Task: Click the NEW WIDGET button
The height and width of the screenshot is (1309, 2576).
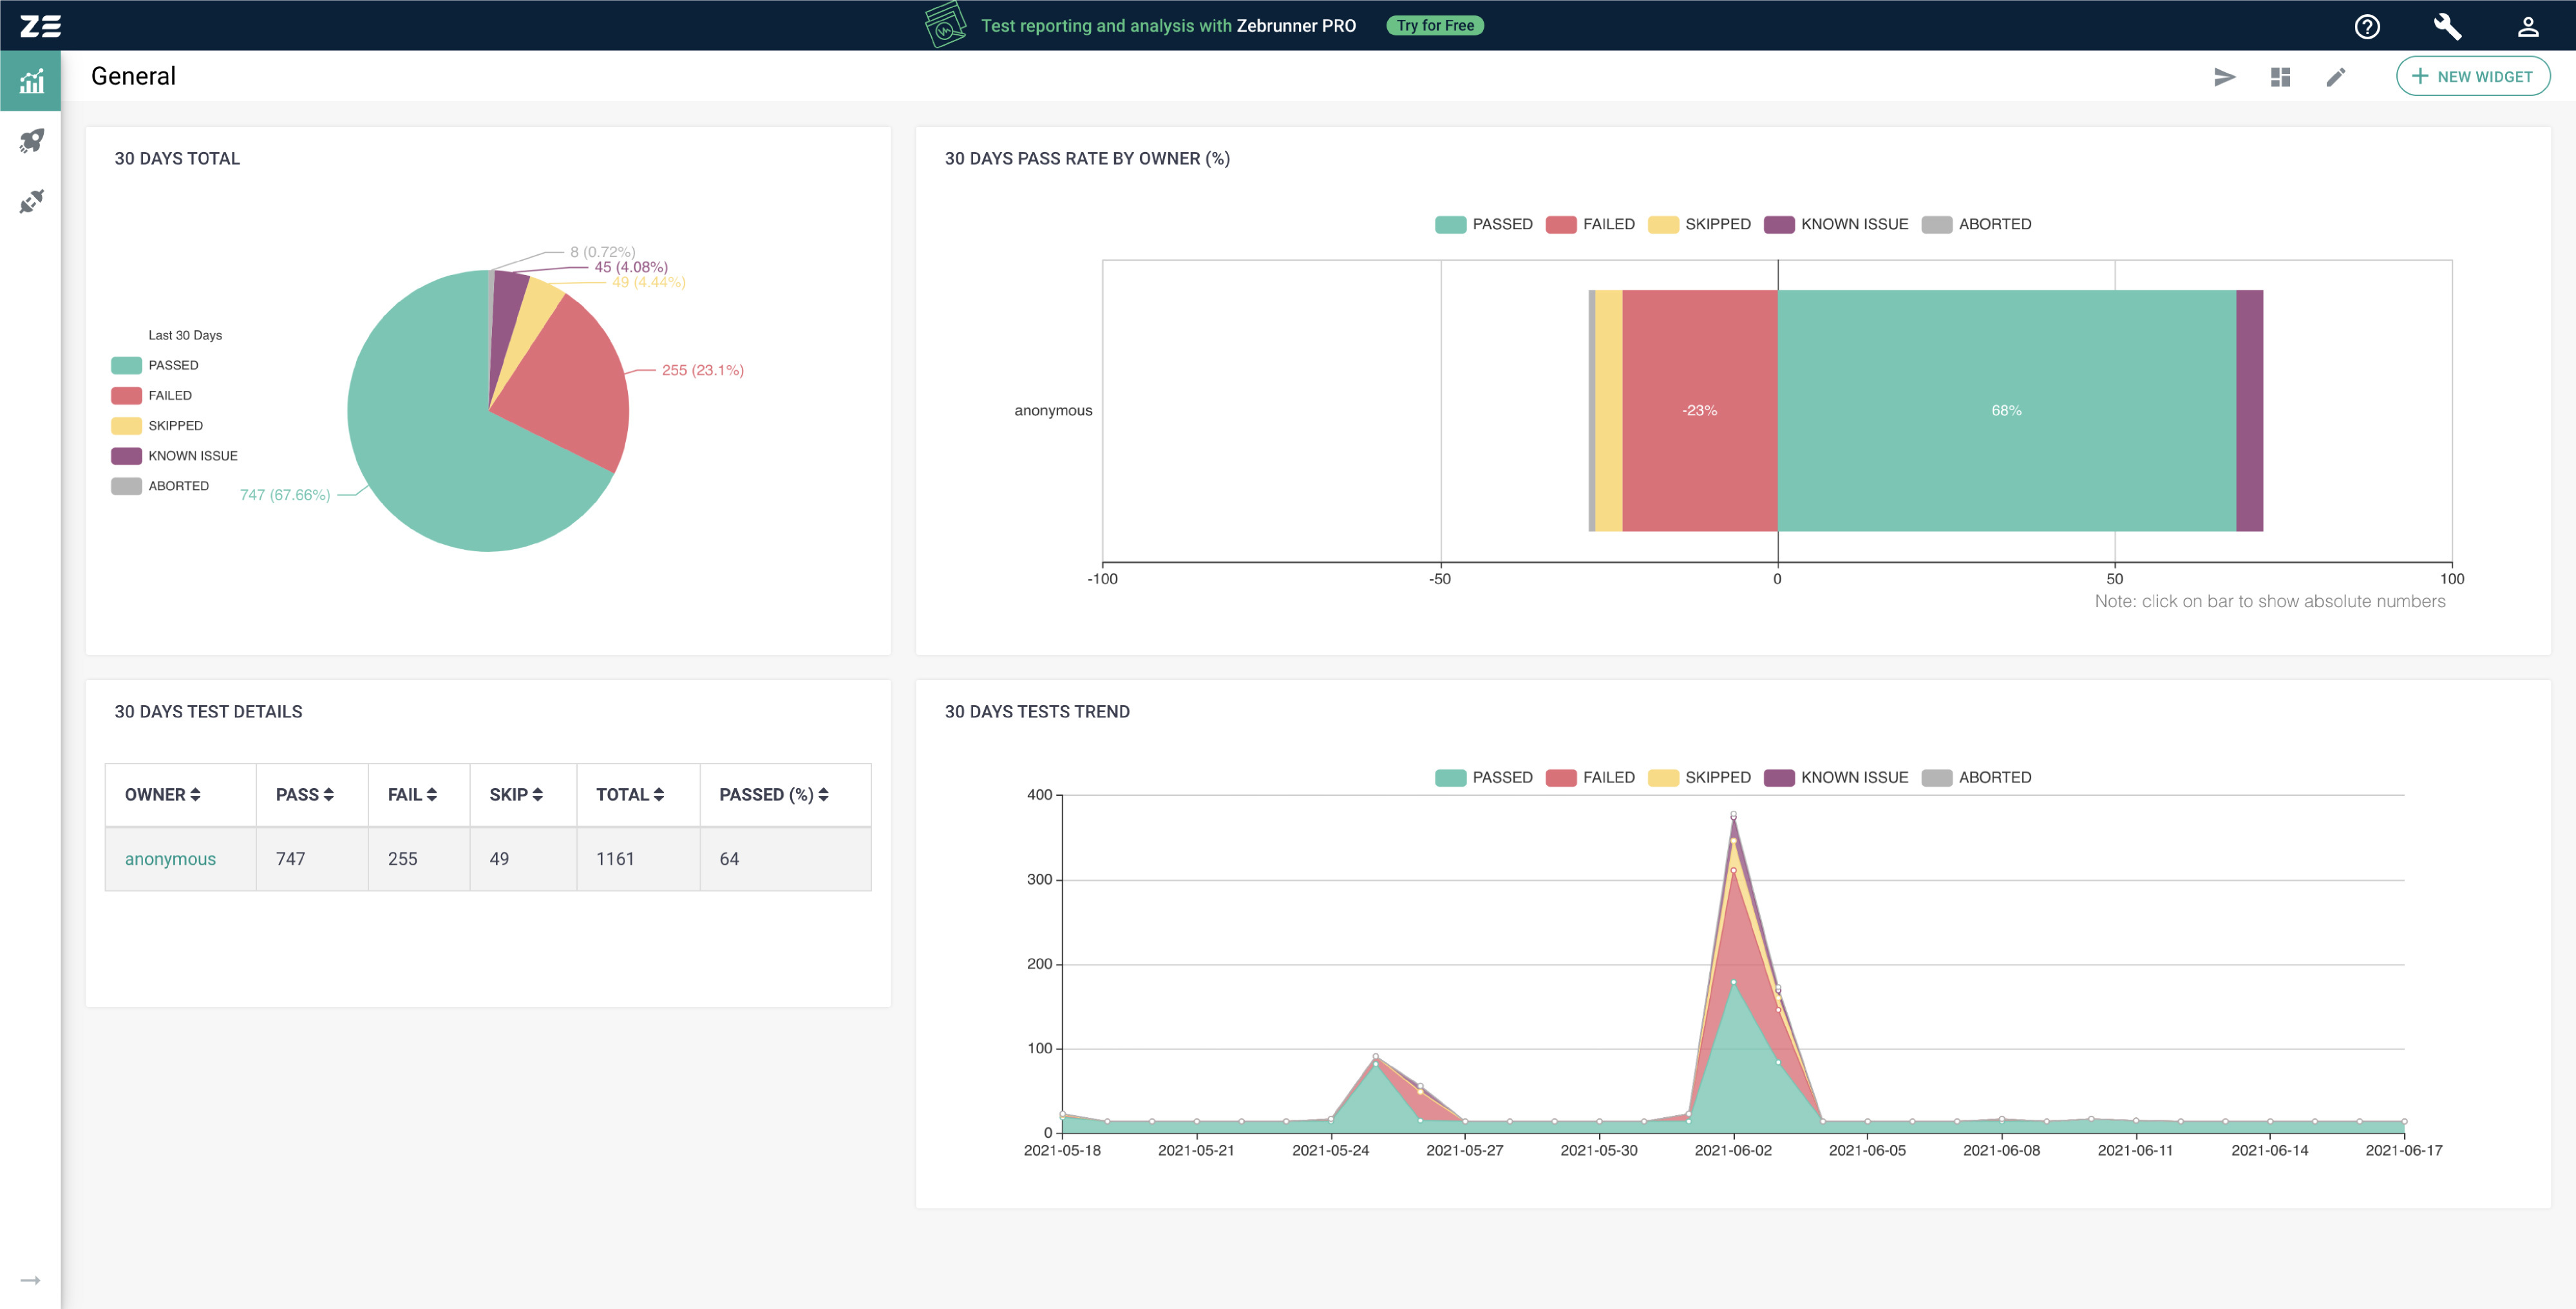Action: [x=2472, y=77]
